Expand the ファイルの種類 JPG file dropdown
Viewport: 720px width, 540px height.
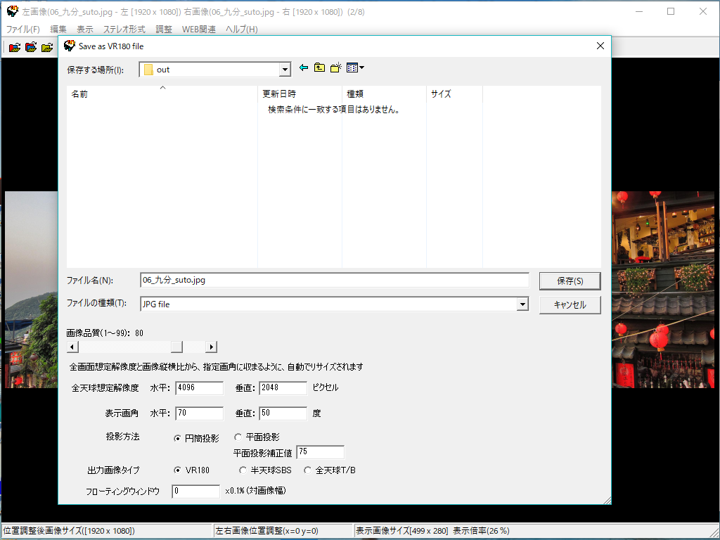point(522,304)
